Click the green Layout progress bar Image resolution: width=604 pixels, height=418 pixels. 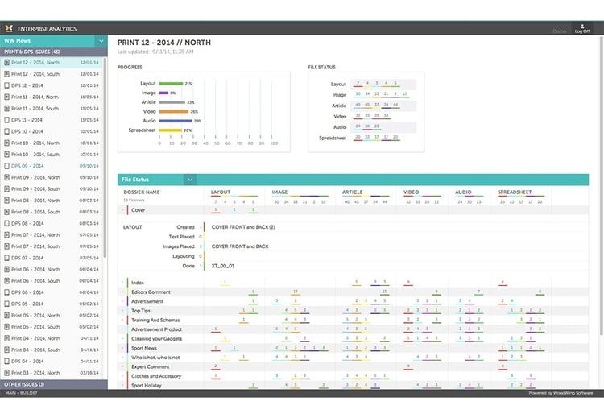tap(171, 83)
